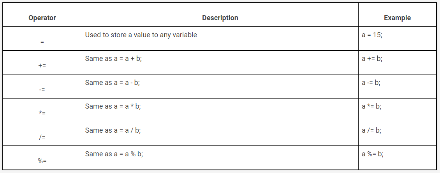Select the /= operator cell
440x173 pixels.
[42, 137]
